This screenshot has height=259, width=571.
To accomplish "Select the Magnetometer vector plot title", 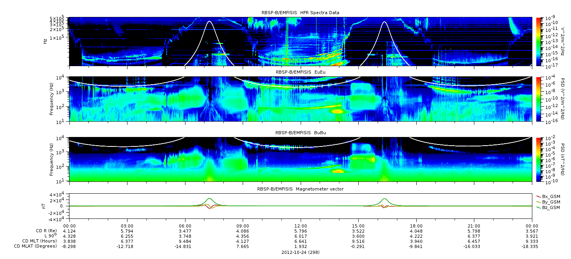I will [x=300, y=189].
